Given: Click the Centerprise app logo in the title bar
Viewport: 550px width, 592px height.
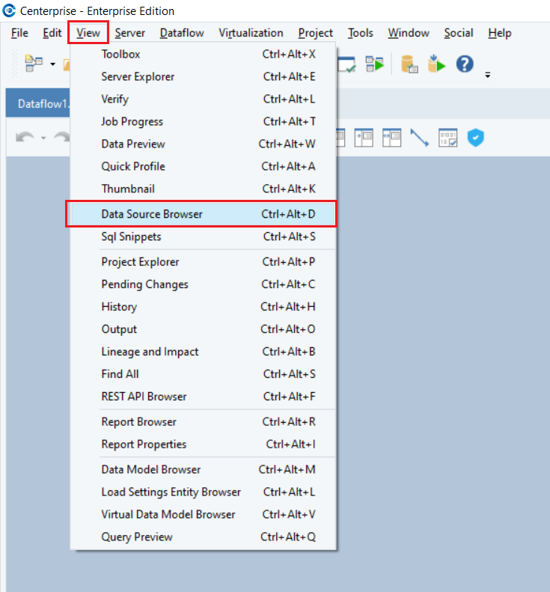Looking at the screenshot, I should 9,10.
